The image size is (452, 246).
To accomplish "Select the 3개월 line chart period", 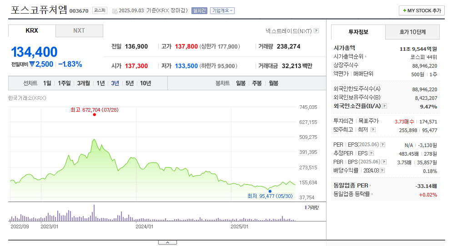I will (x=83, y=83).
